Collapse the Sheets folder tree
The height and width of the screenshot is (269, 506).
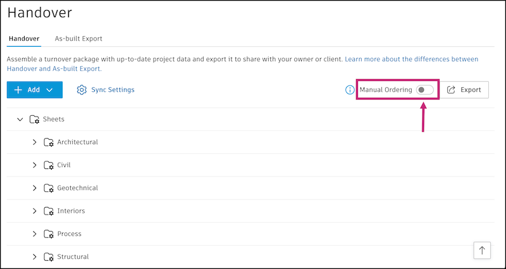point(20,119)
